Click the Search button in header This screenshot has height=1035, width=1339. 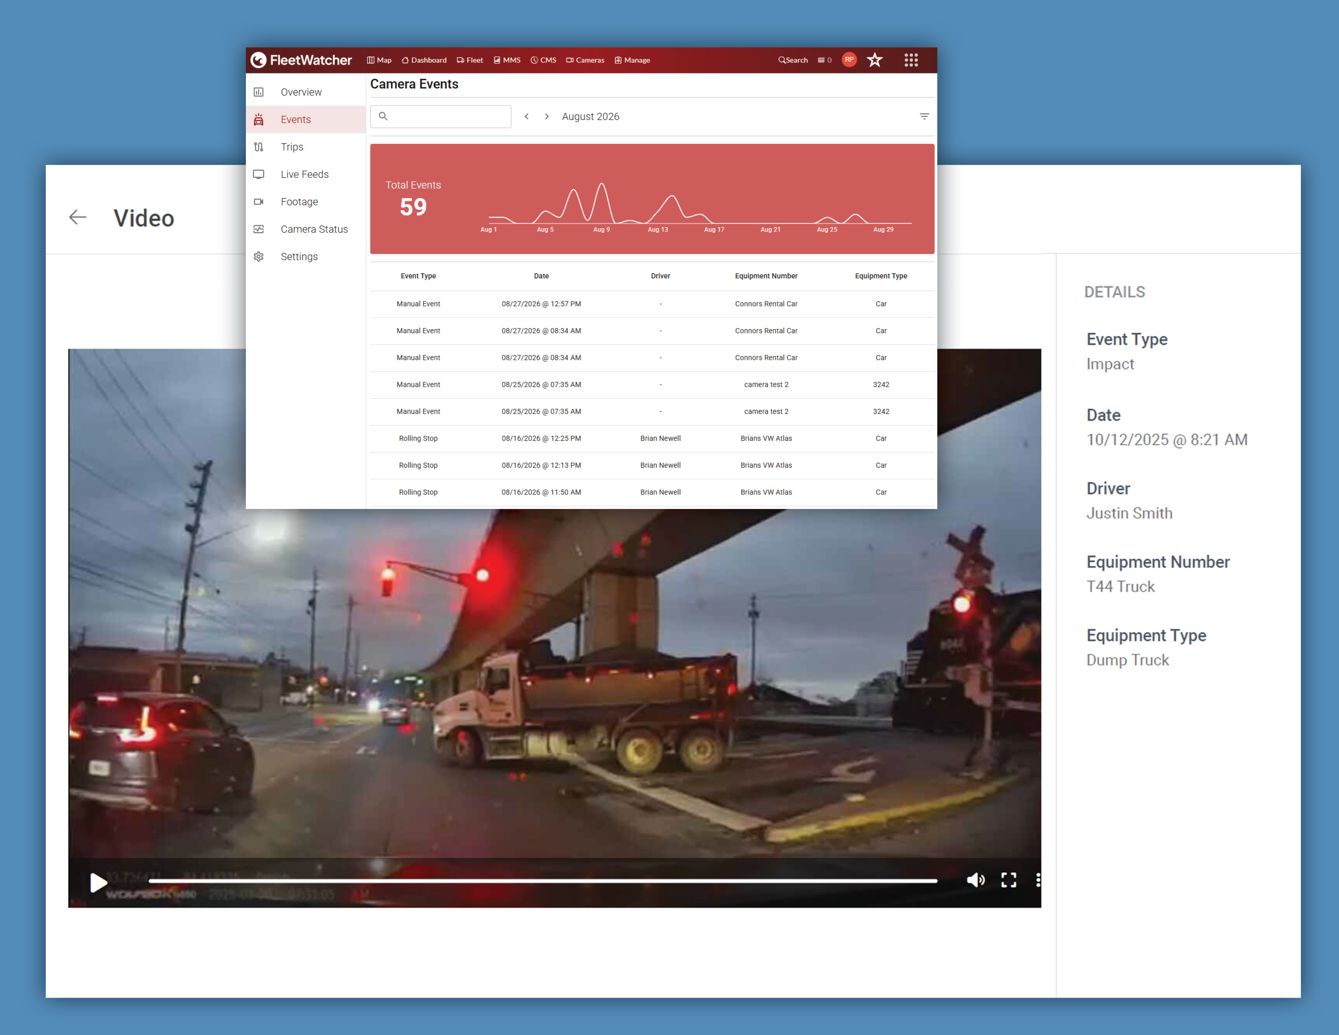(x=793, y=60)
